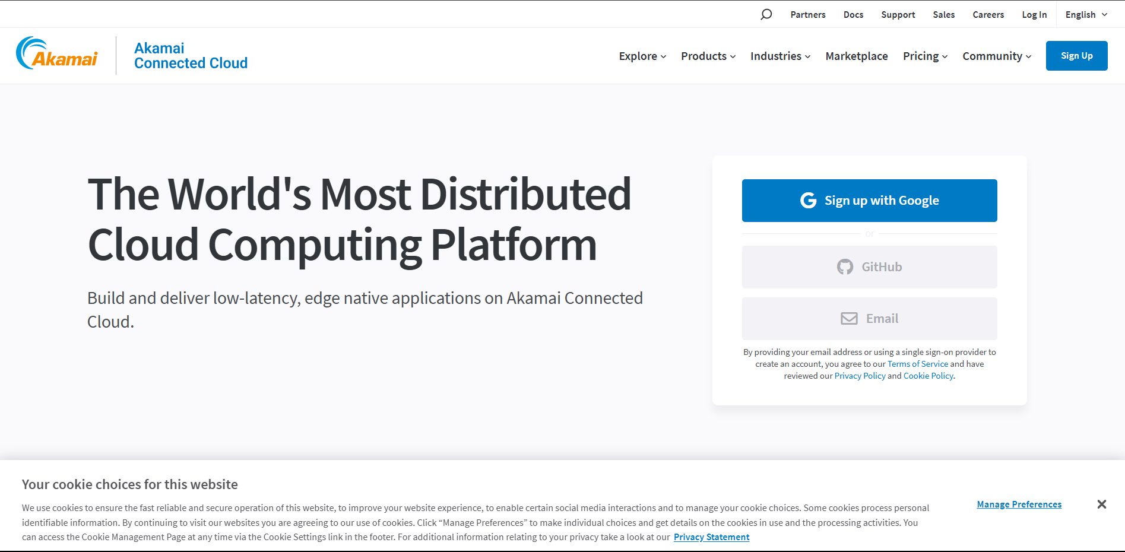Sign up using GitHub
The image size is (1125, 552).
click(x=869, y=267)
